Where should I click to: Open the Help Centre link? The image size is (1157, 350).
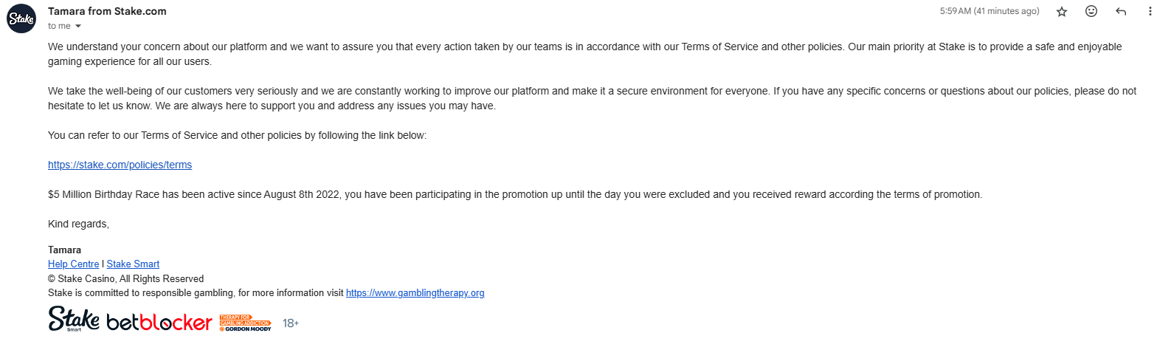click(73, 264)
